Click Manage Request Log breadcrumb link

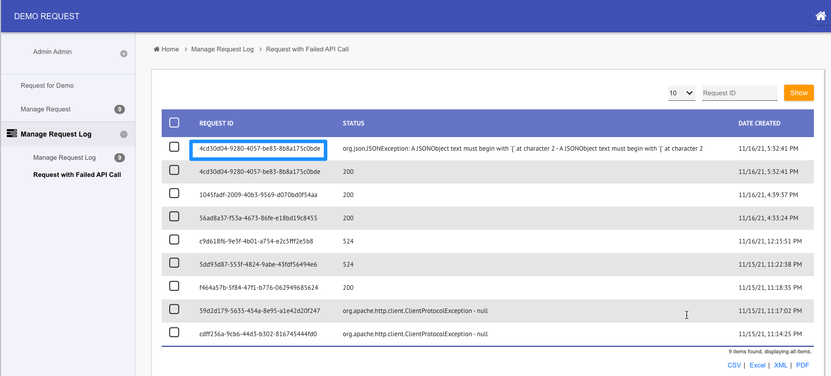tap(222, 49)
